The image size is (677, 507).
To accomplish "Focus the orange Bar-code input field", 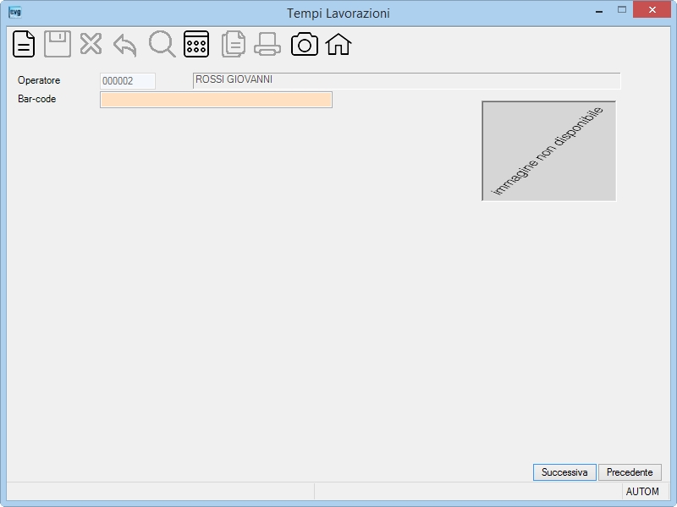I will point(216,100).
